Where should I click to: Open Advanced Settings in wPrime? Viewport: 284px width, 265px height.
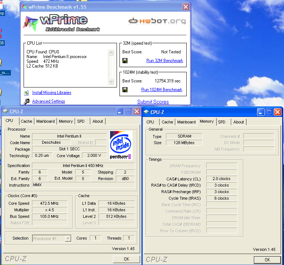(49, 101)
